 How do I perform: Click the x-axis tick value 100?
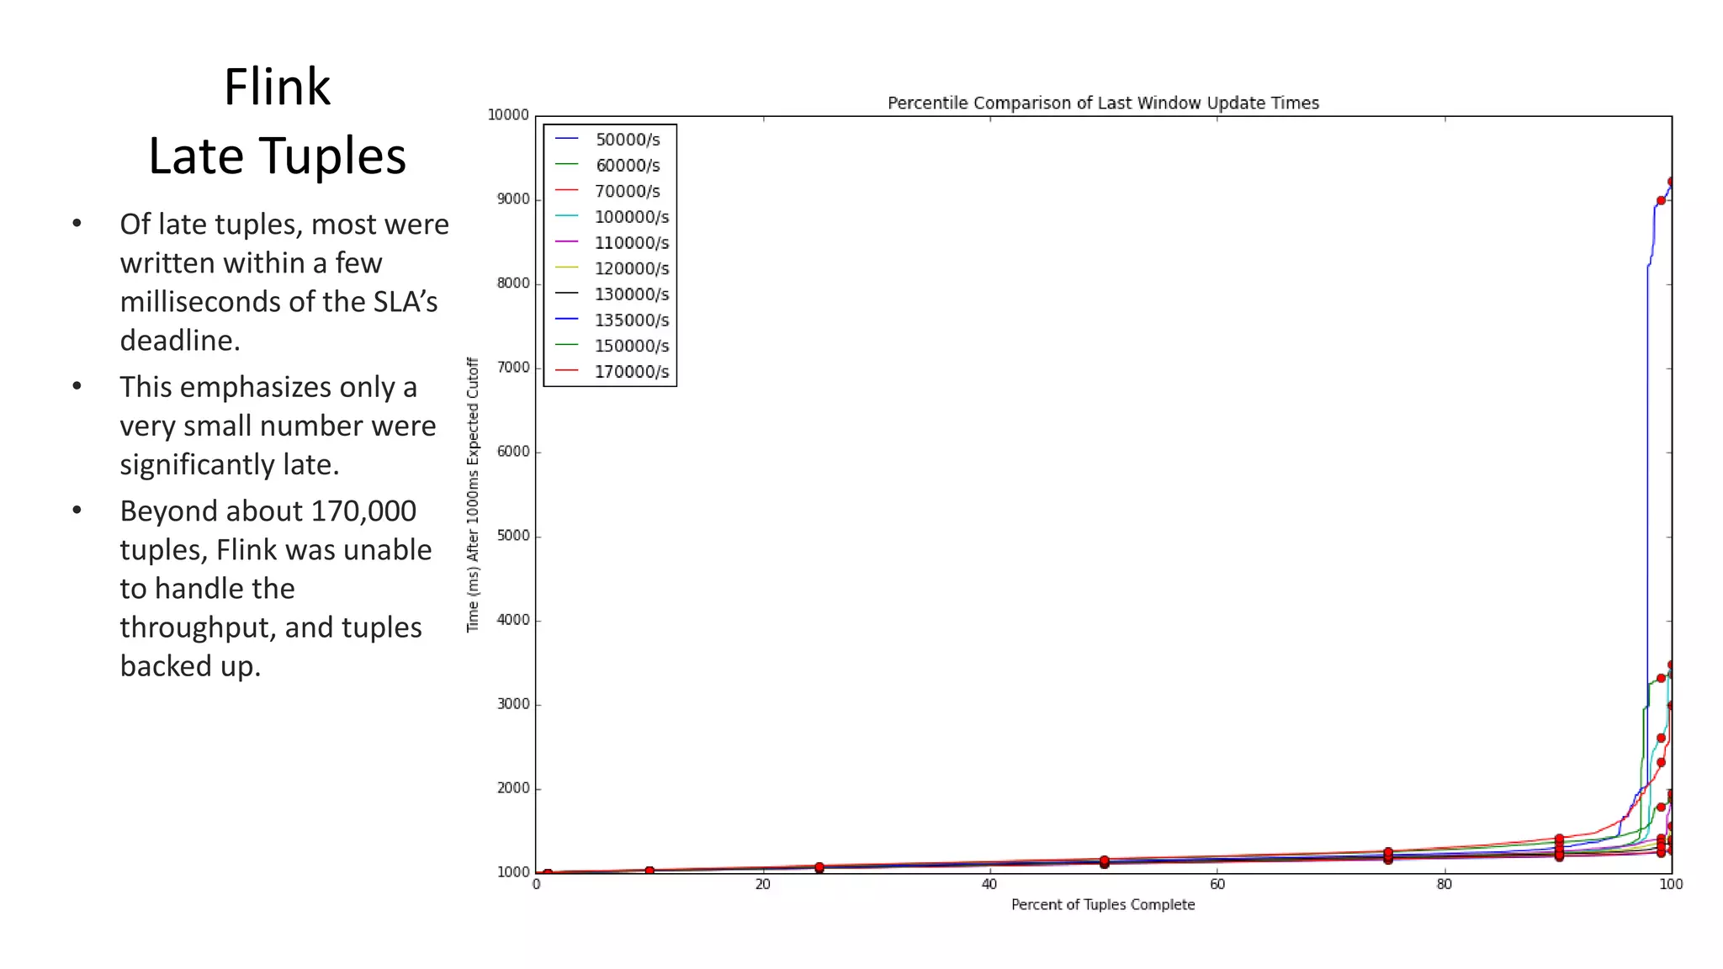pos(1671,884)
